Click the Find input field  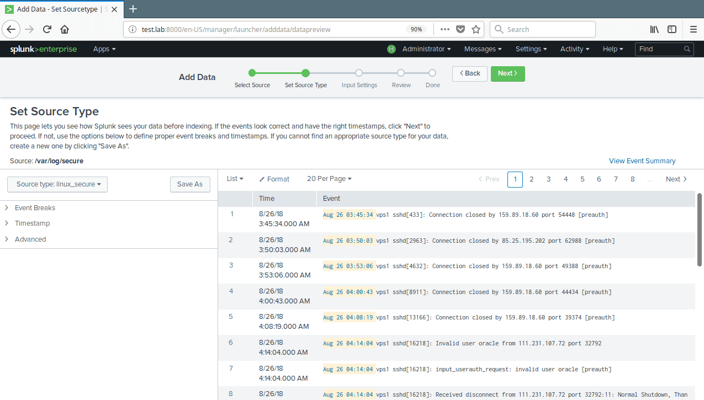pos(660,49)
